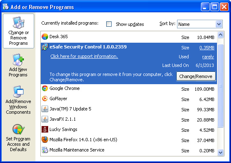Click the 0.35MB size link
This screenshot has width=231, height=163.
[207, 48]
